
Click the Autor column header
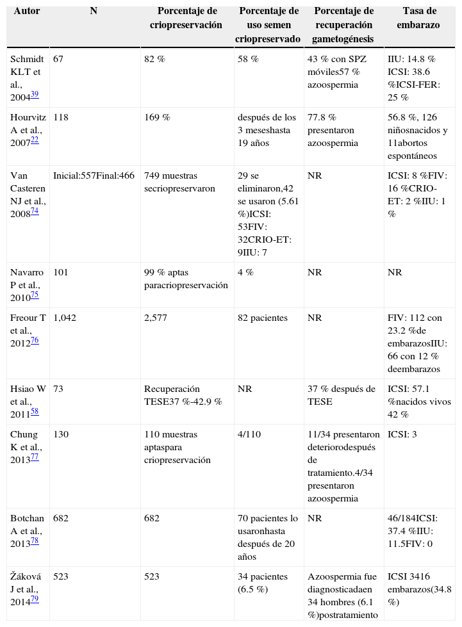click(x=27, y=12)
